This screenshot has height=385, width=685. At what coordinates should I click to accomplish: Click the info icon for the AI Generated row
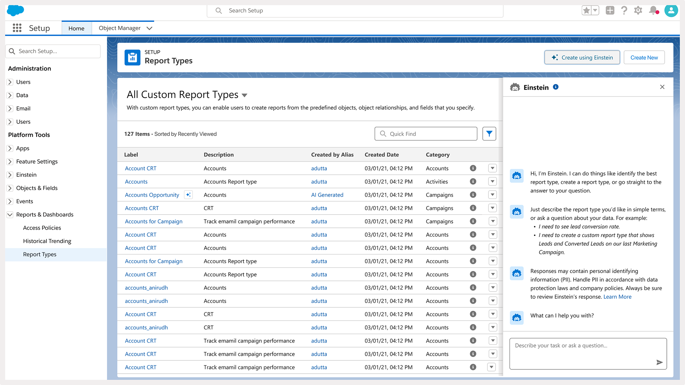(473, 195)
